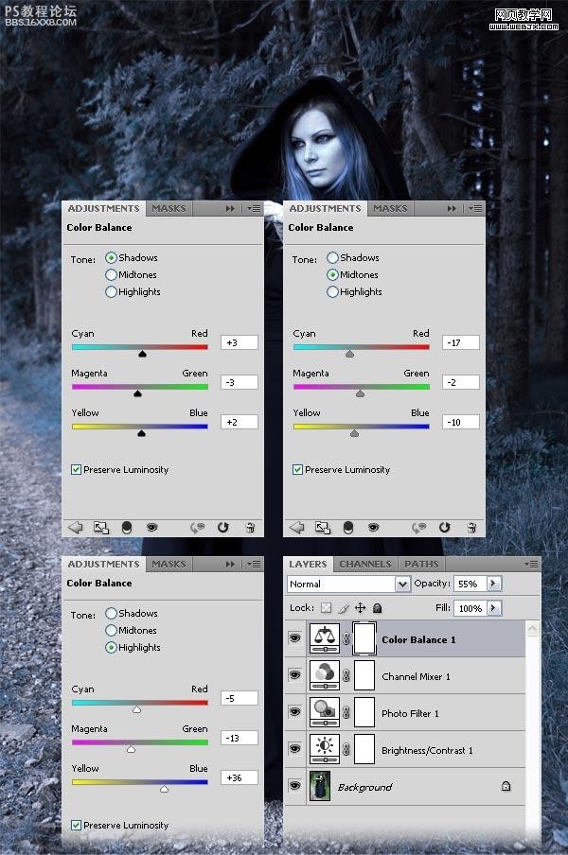The width and height of the screenshot is (568, 855).
Task: Click the +36 Yellow-Blue value field
Action: click(x=239, y=777)
